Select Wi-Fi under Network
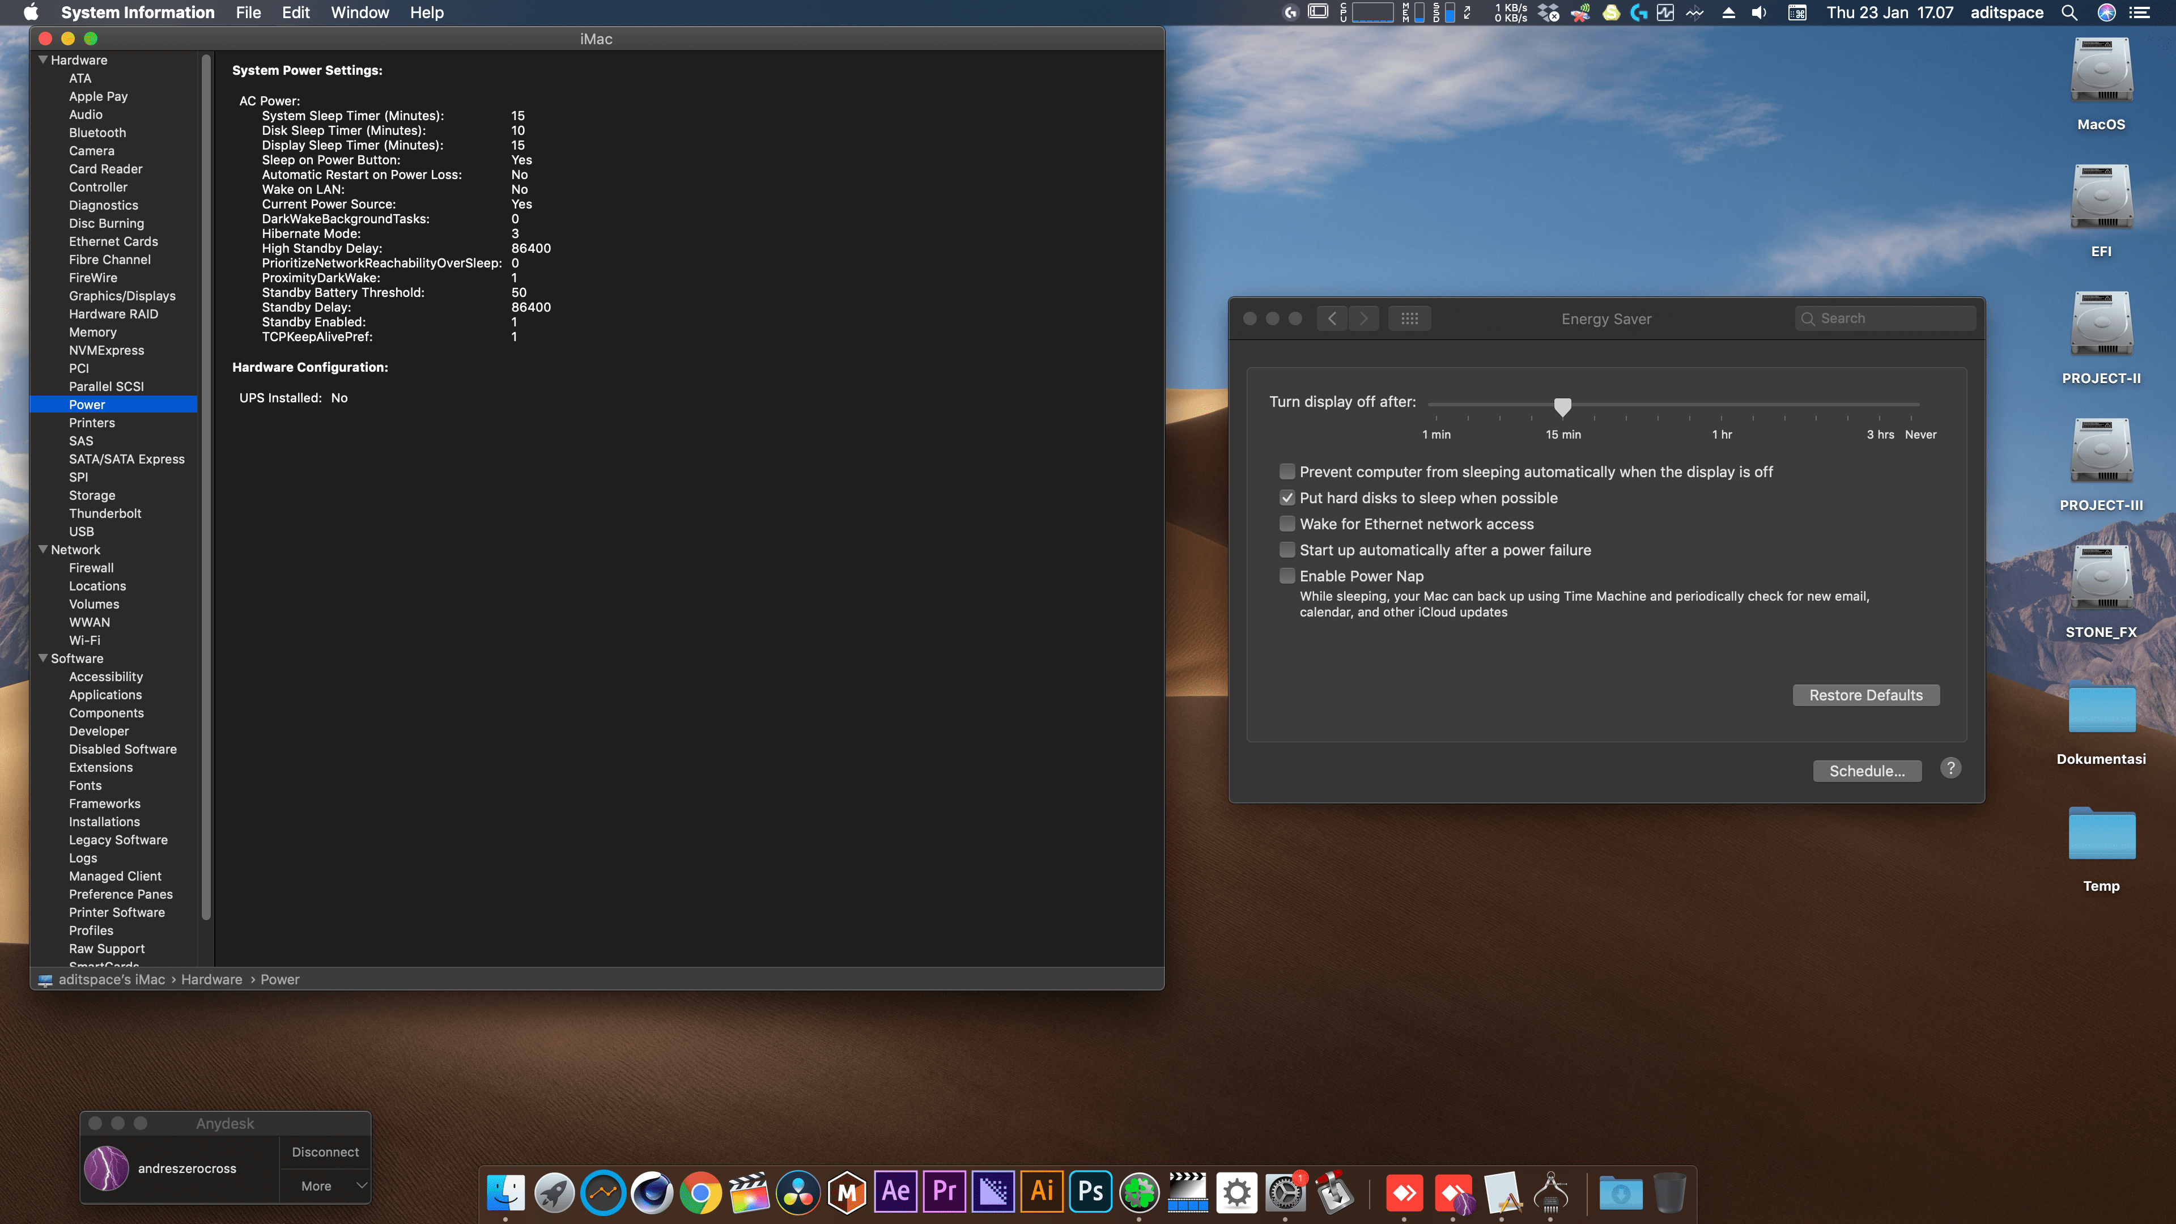2176x1224 pixels. coord(84,640)
